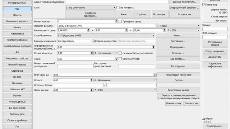Open Сервисные section
Viewport: 230px width, 129px height.
click(17, 71)
